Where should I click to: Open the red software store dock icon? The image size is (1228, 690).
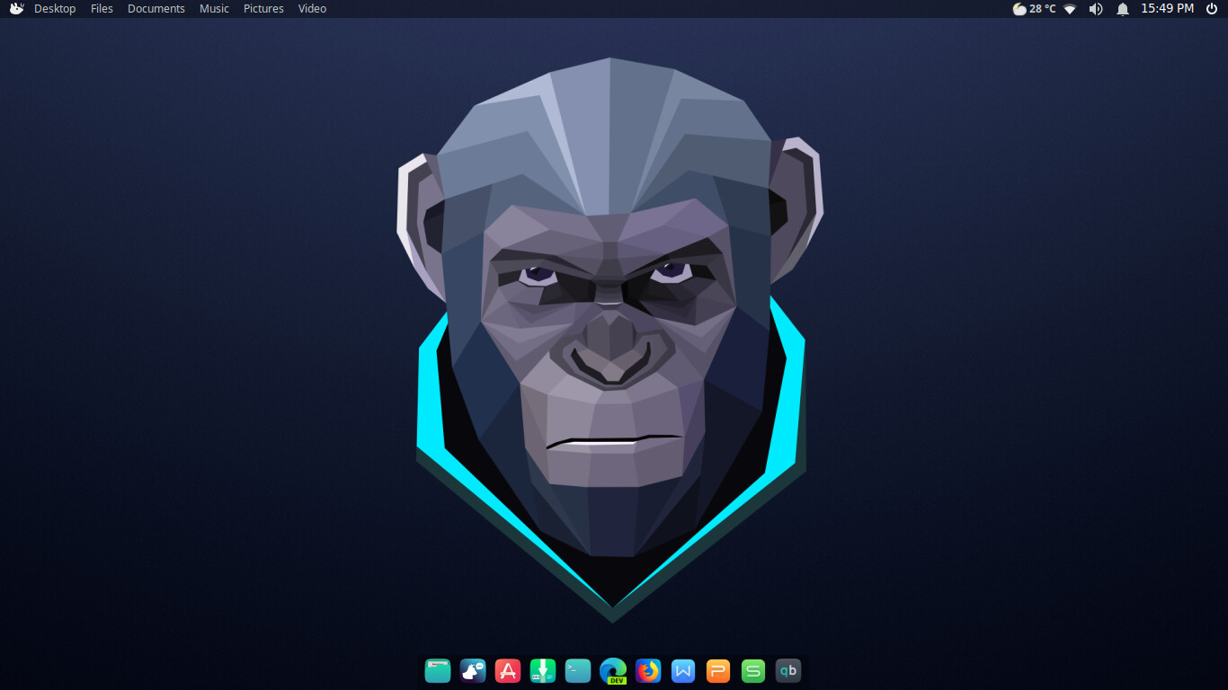tap(508, 670)
